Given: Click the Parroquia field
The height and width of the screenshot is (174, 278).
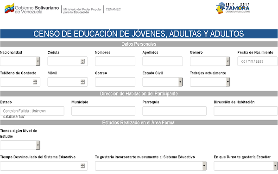Looking at the screenshot, I should [x=175, y=111].
